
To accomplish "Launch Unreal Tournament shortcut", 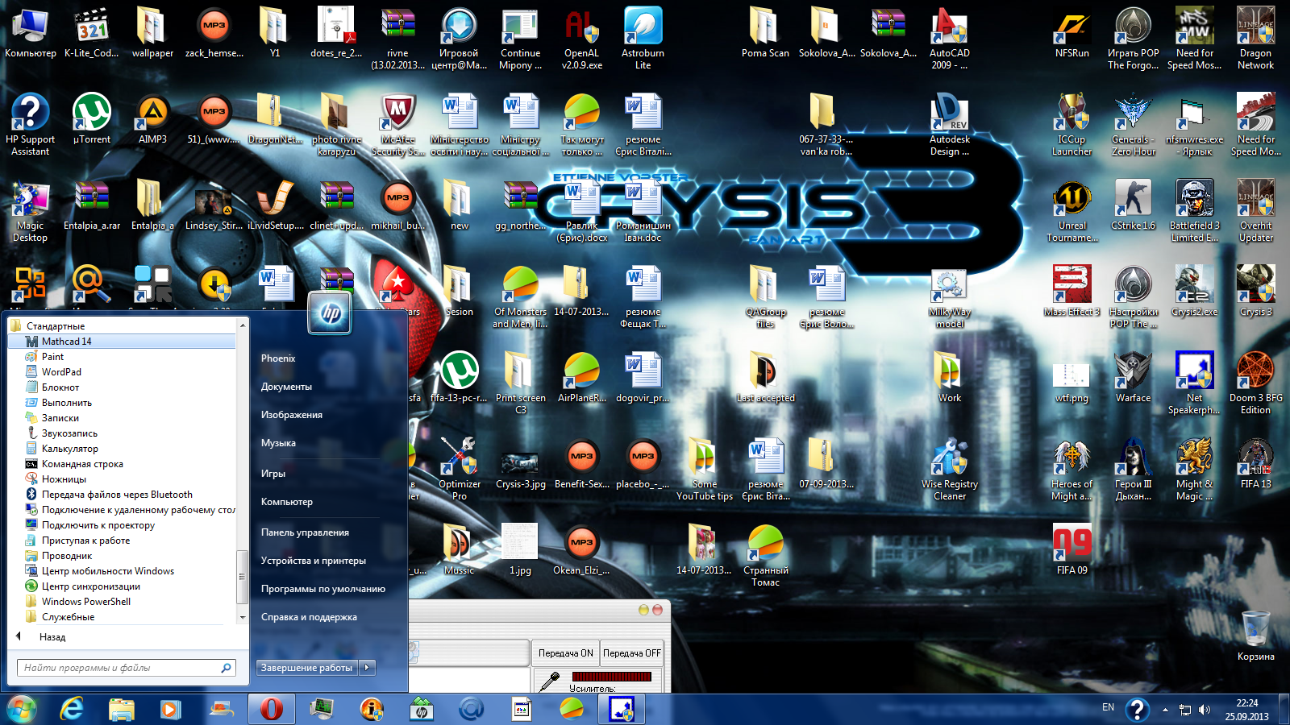I will click(x=1072, y=210).
